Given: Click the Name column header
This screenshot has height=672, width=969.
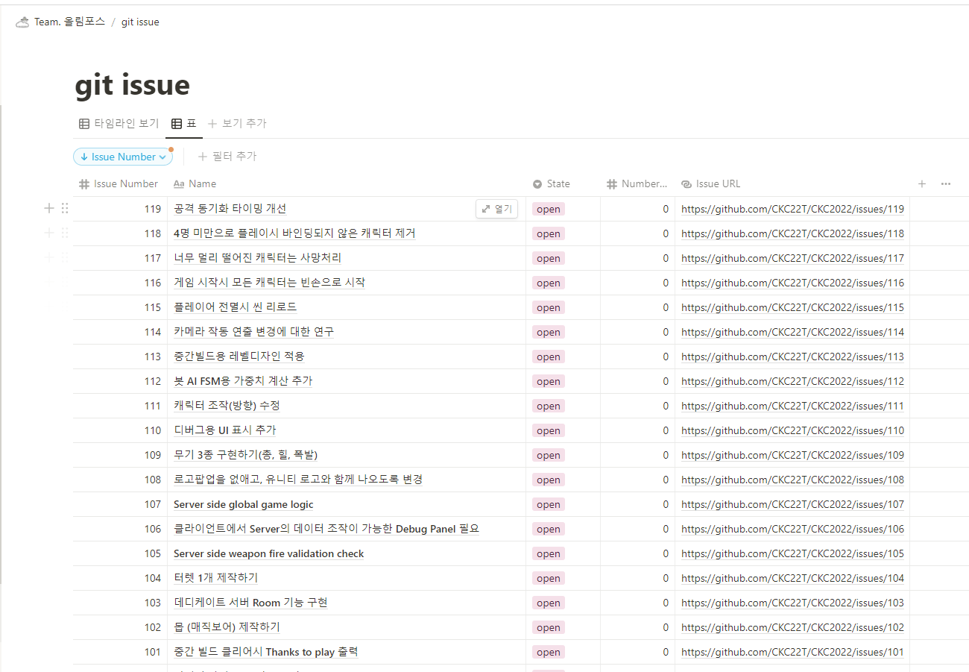Looking at the screenshot, I should 202,184.
